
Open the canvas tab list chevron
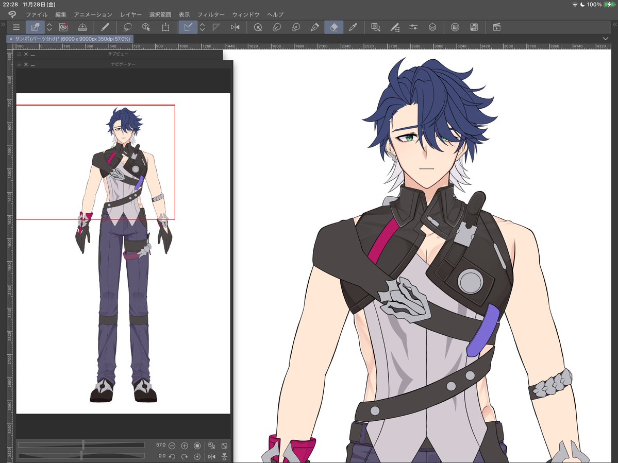(606, 39)
